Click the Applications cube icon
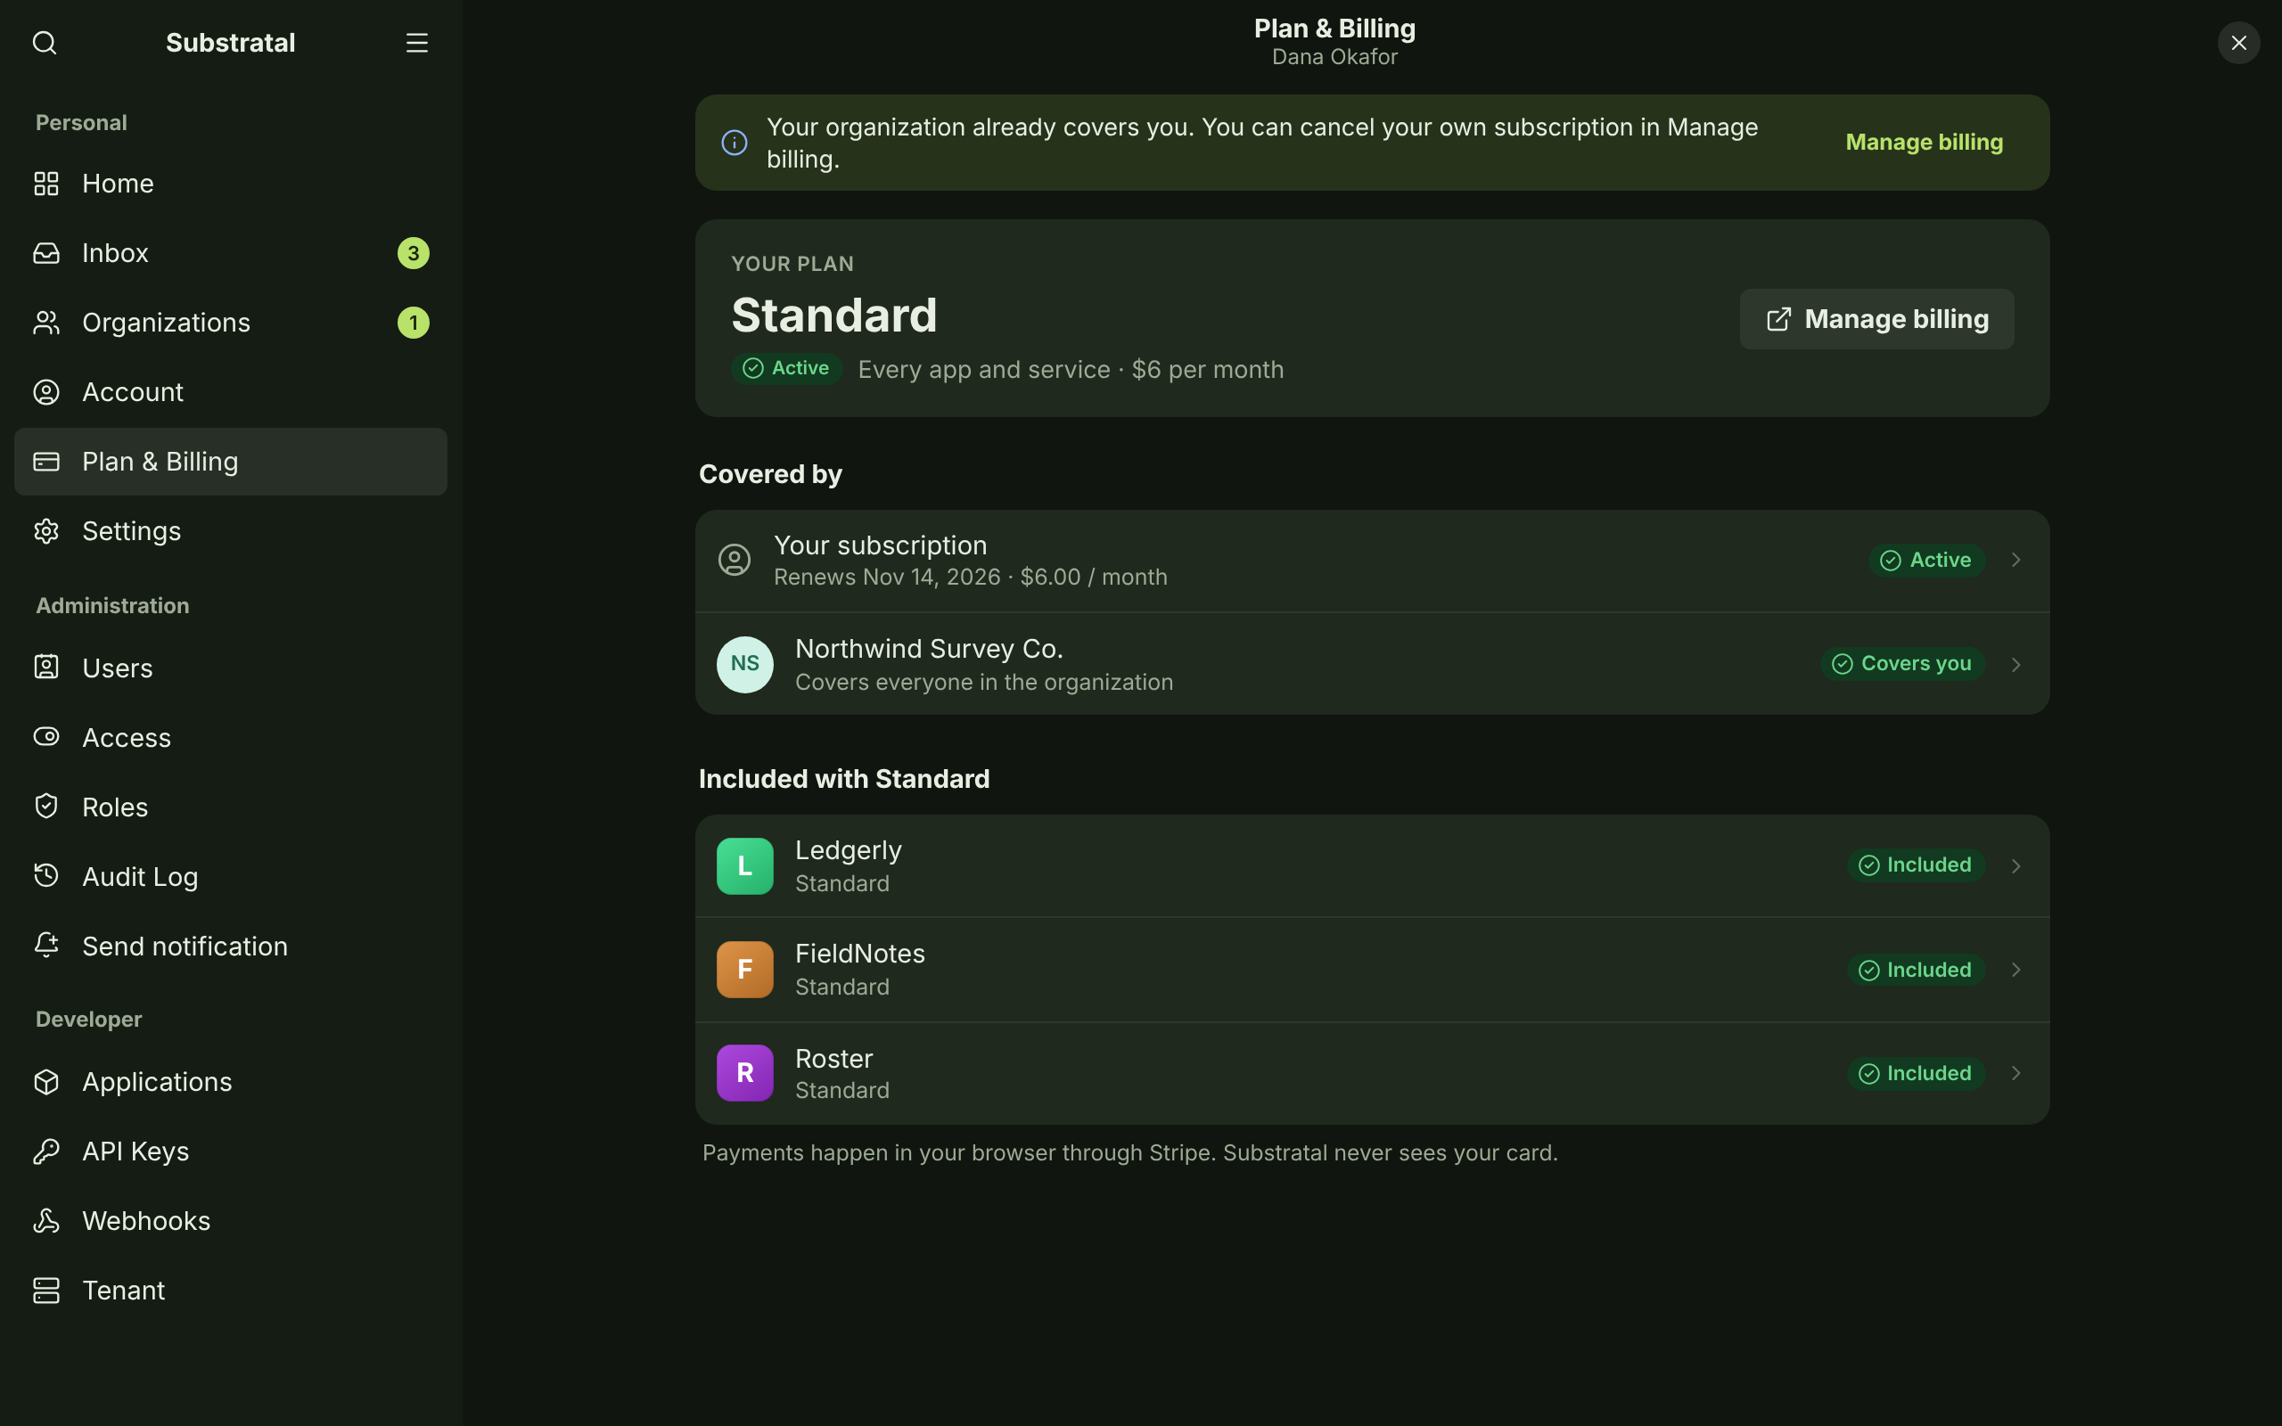 tap(46, 1082)
